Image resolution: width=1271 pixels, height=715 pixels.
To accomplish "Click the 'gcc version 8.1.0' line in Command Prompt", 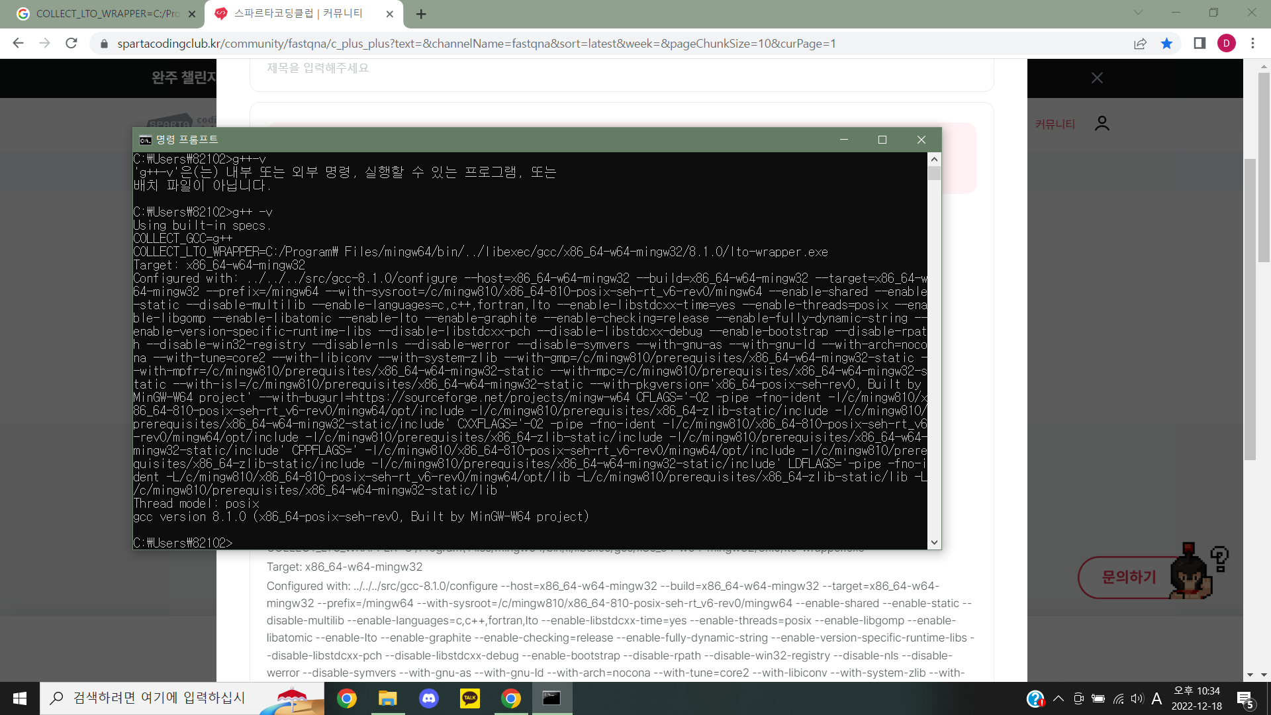I will tap(361, 516).
